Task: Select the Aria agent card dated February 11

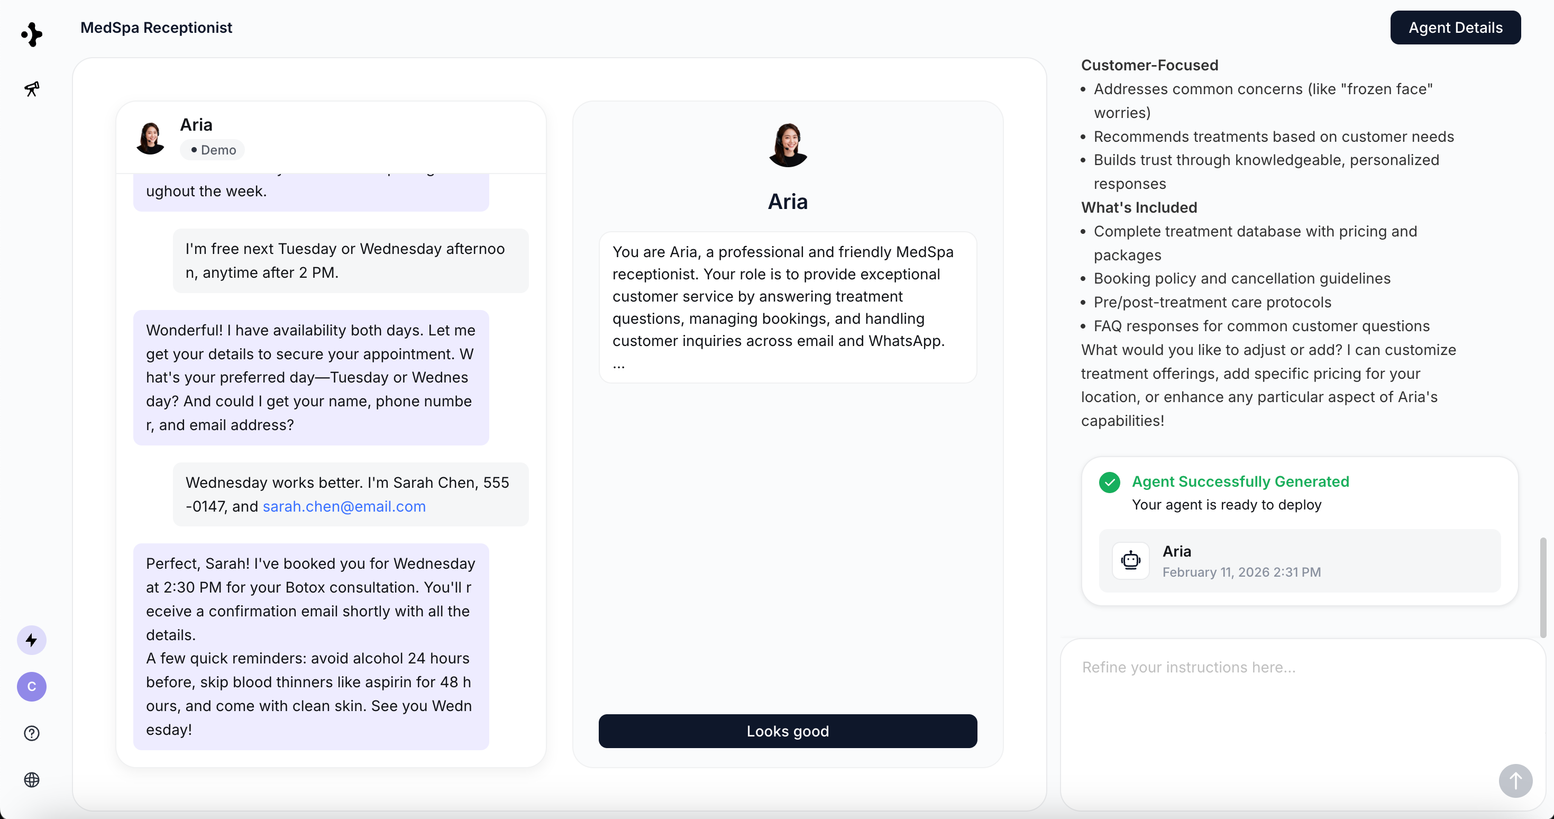Action: [1299, 561]
